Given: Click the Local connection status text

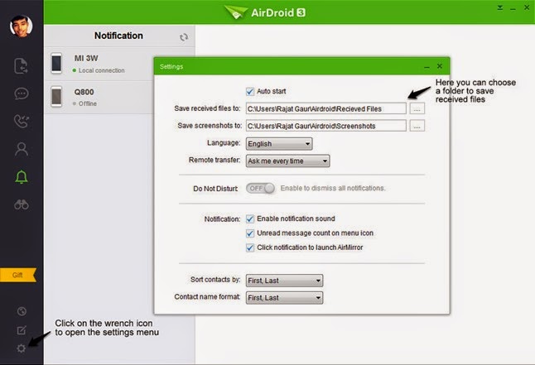Looking at the screenshot, I should click(x=102, y=70).
